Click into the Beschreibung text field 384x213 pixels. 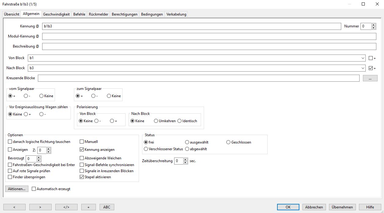coord(209,46)
